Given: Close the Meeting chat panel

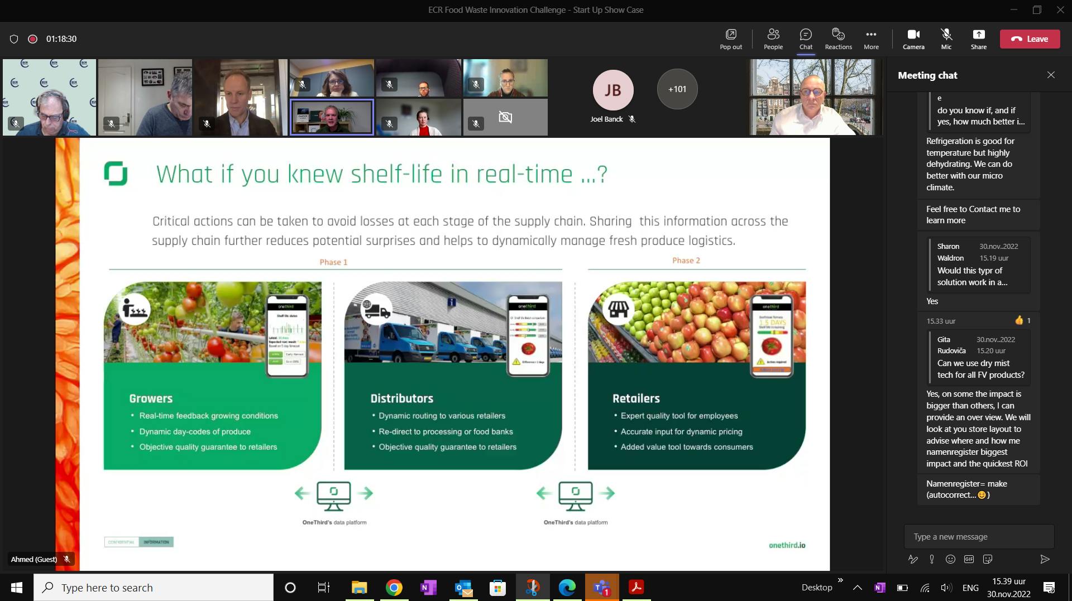Looking at the screenshot, I should click(1051, 75).
